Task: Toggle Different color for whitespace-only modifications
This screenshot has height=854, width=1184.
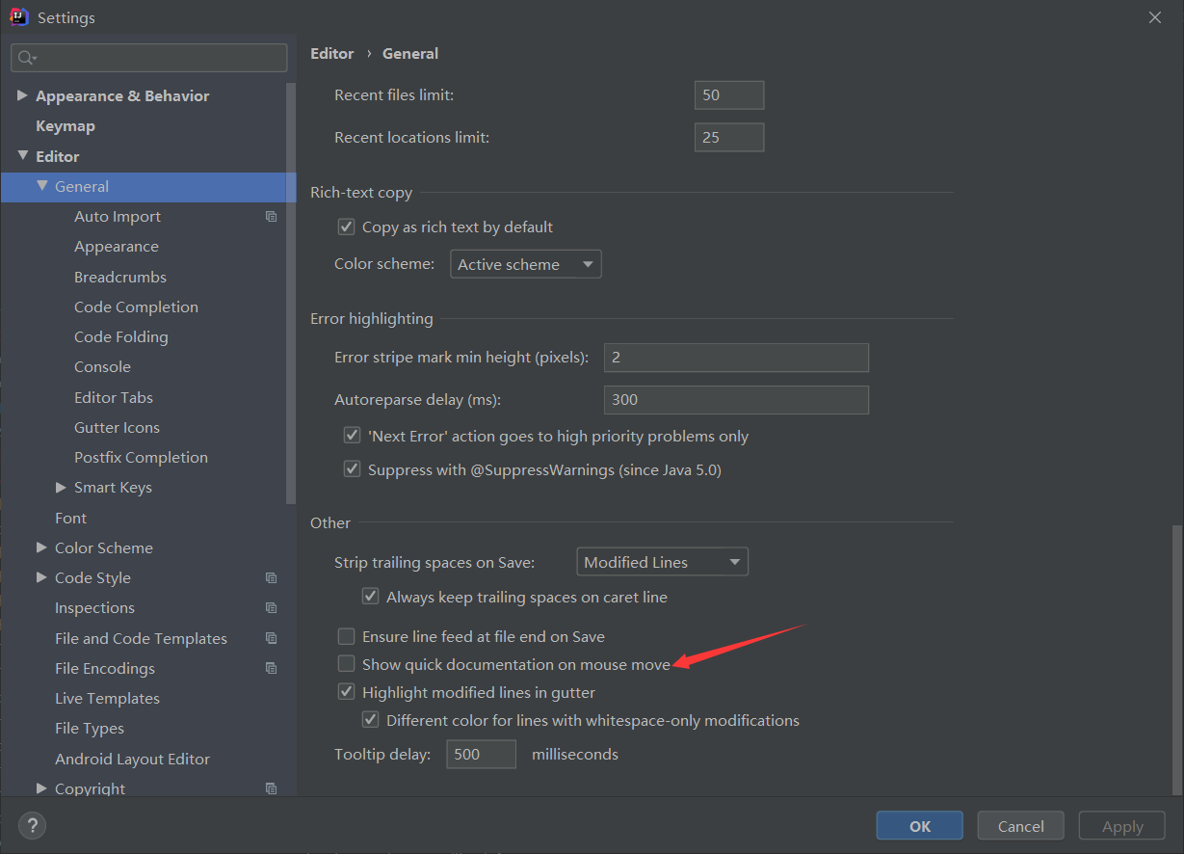Action: 371,720
